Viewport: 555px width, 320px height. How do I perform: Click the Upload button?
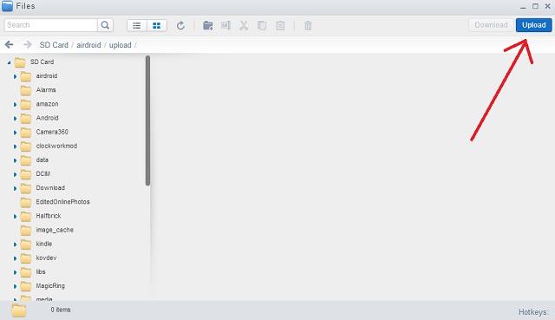(534, 25)
